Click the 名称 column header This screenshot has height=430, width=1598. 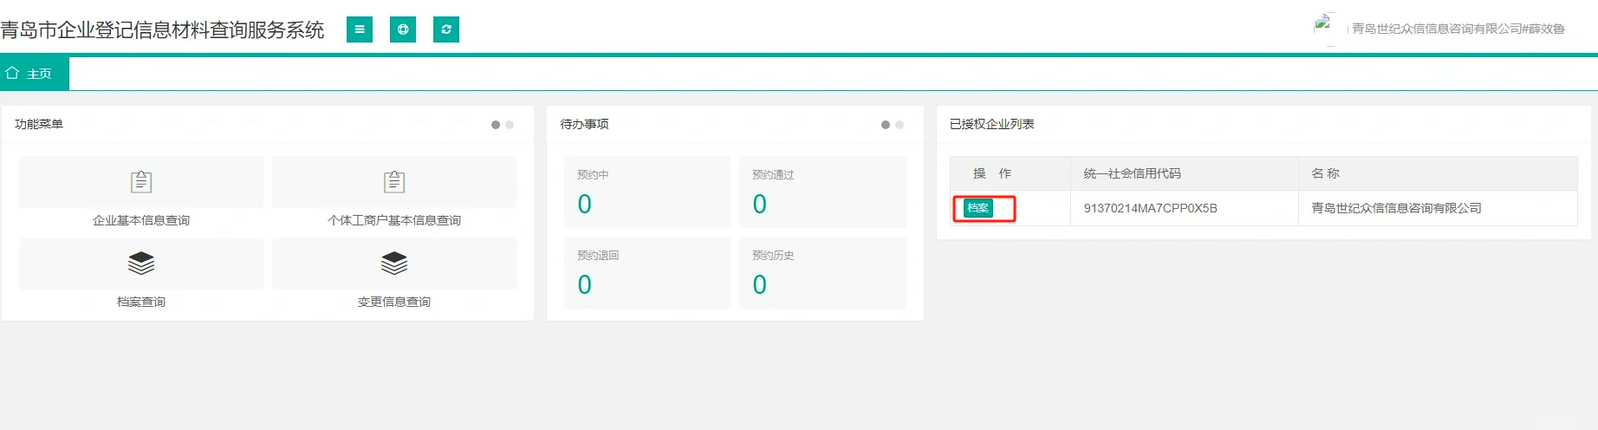click(x=1438, y=173)
